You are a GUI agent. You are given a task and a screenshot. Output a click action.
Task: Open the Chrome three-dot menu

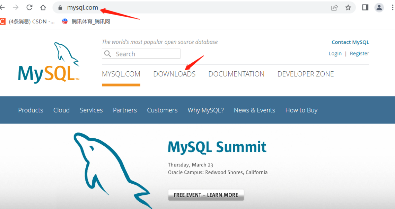click(392, 8)
